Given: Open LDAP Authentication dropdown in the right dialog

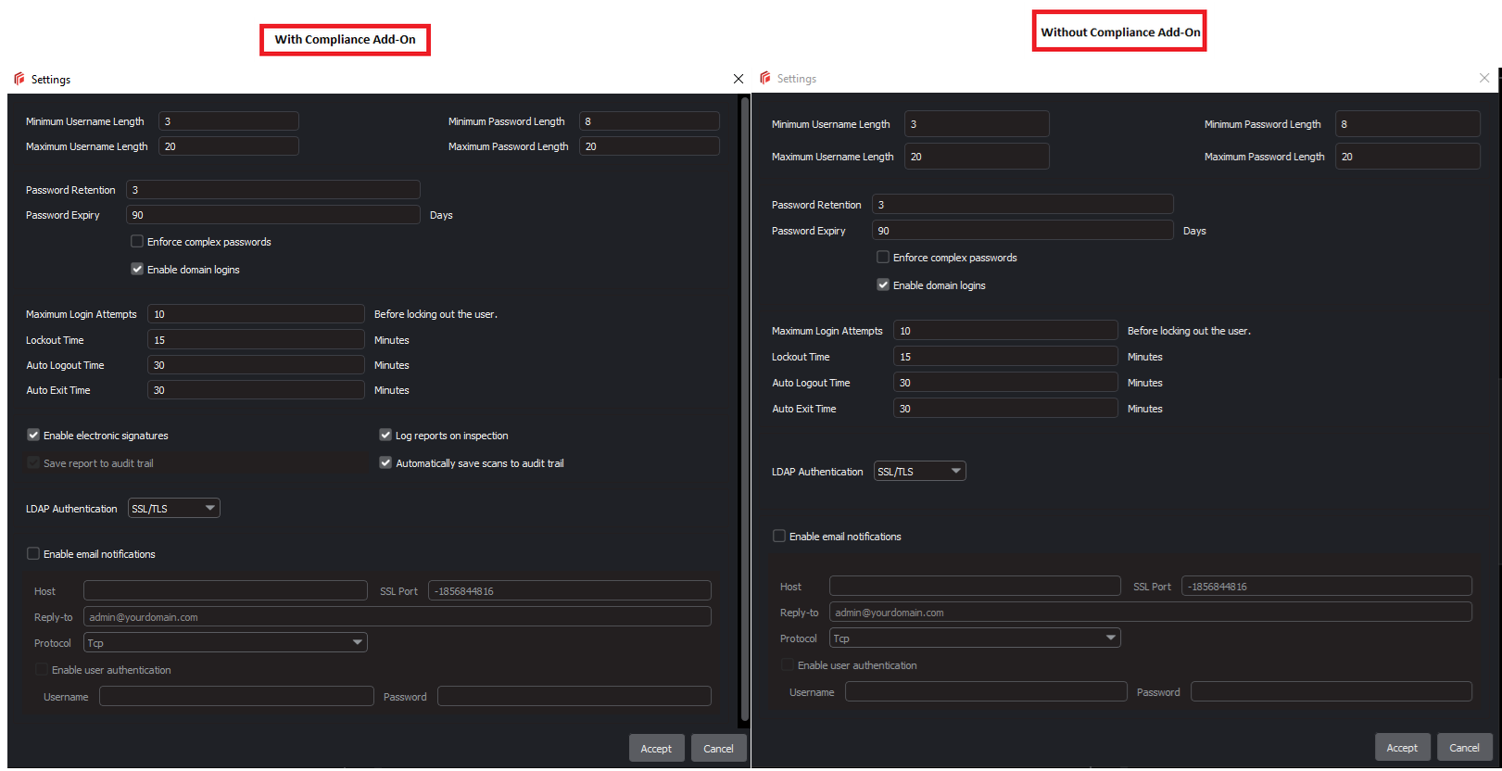Looking at the screenshot, I should tap(919, 472).
